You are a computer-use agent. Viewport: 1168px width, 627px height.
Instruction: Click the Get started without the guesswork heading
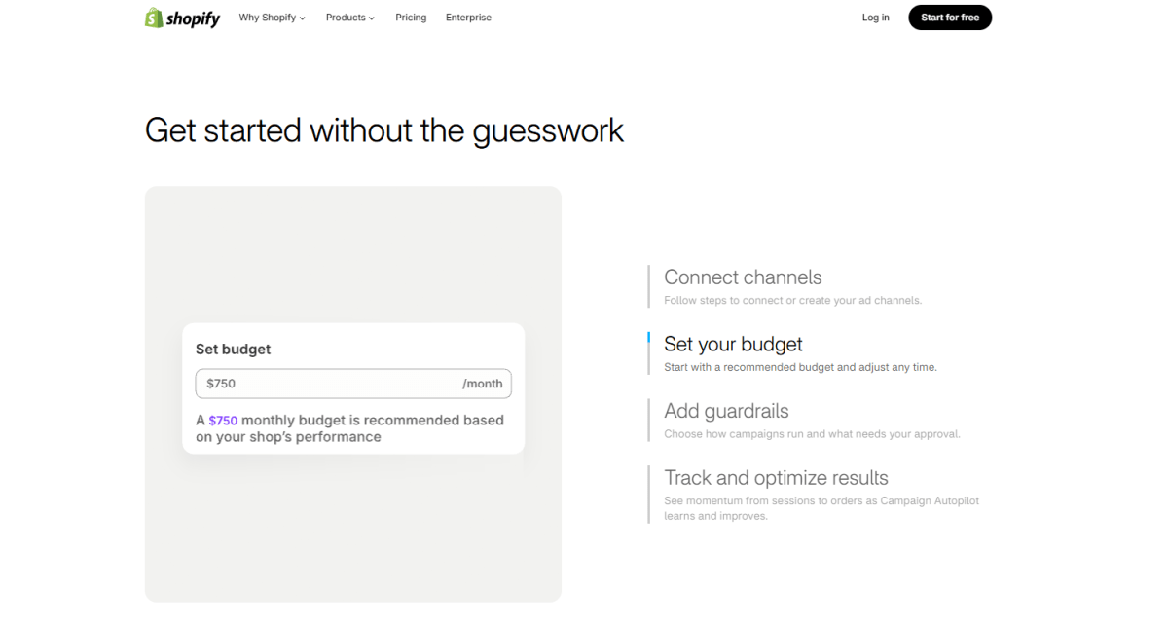coord(384,130)
